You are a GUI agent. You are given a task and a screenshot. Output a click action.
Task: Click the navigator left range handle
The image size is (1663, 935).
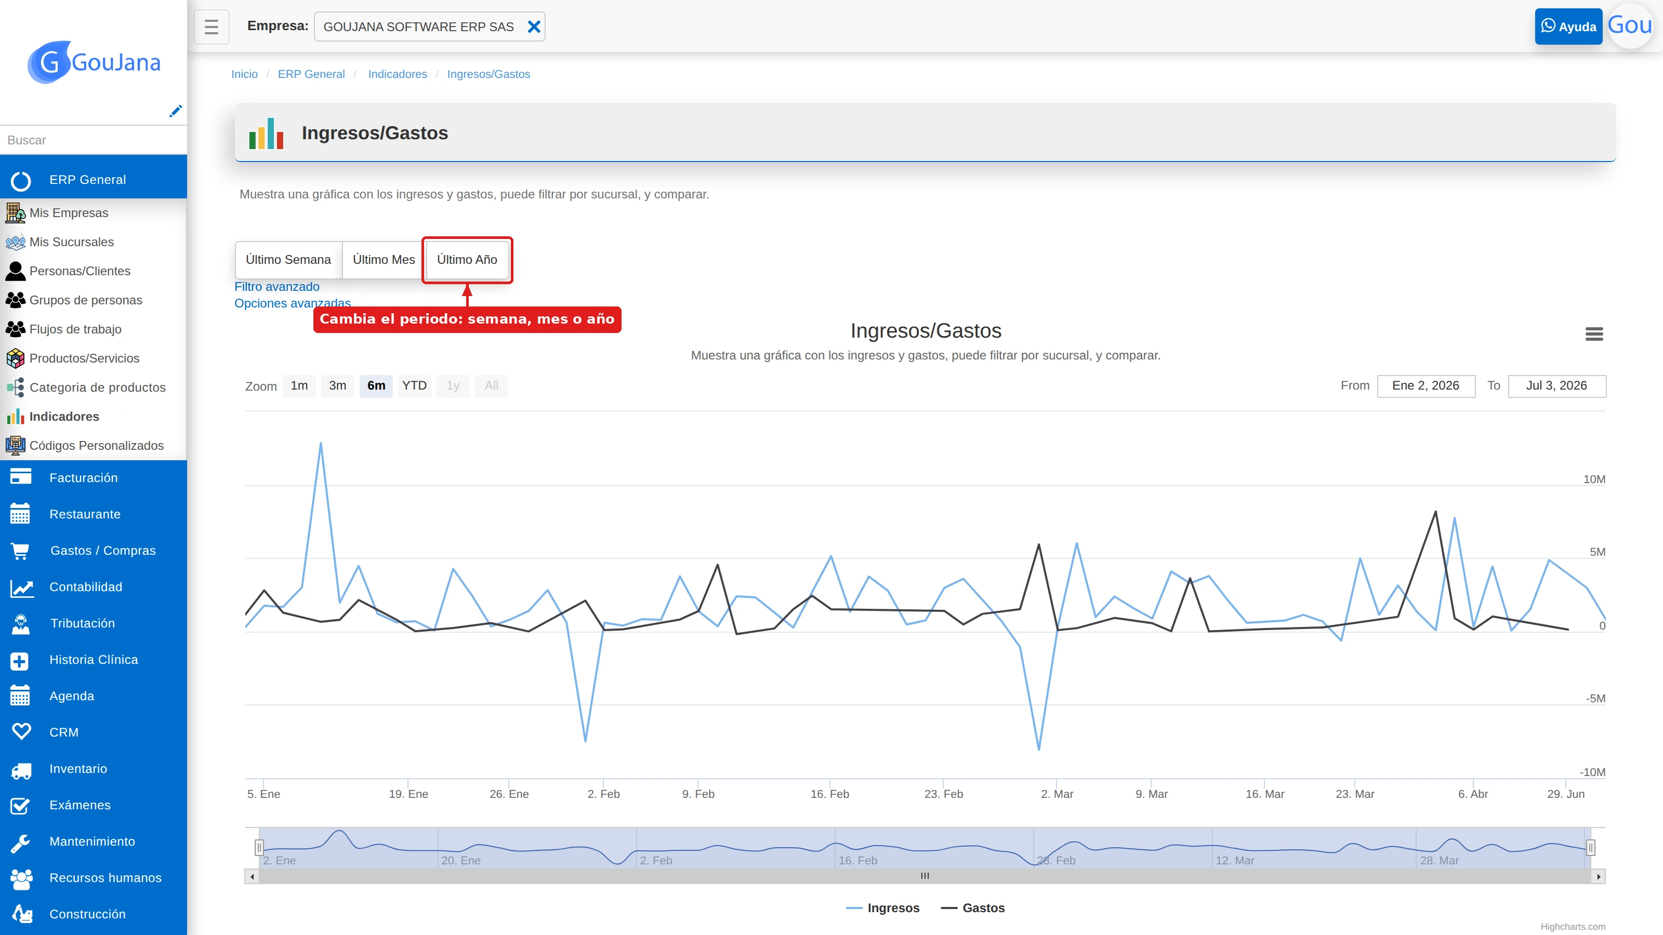[259, 847]
